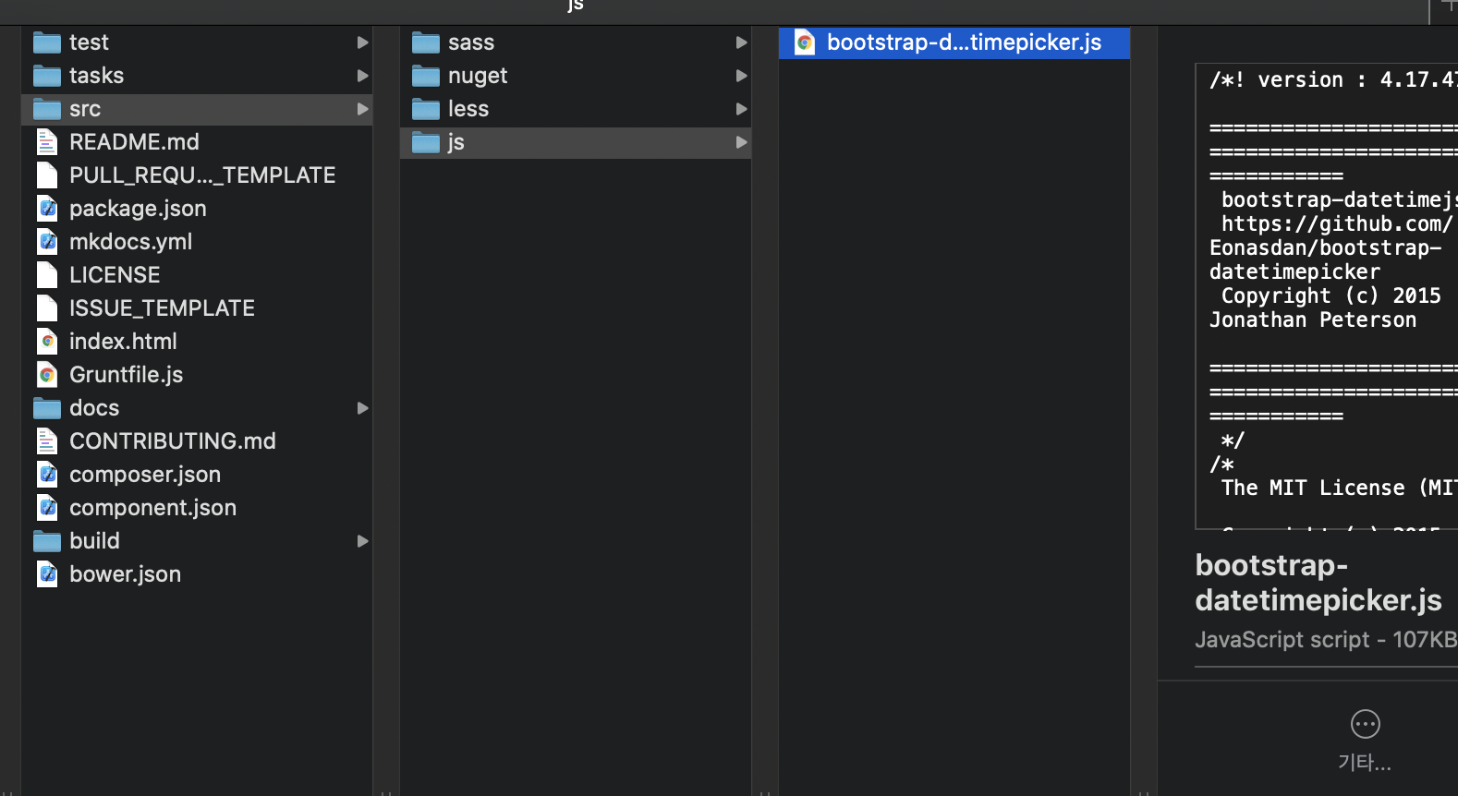Select the build folder icon
This screenshot has height=796, width=1458.
coord(47,541)
